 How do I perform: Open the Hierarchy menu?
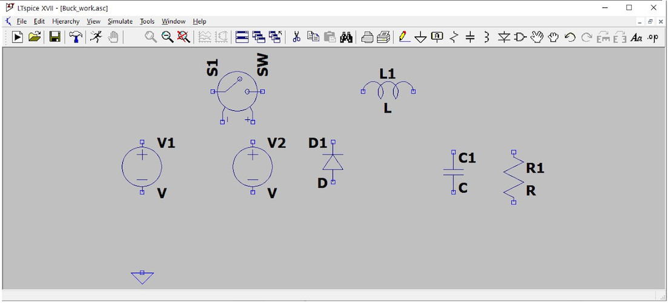click(x=65, y=21)
